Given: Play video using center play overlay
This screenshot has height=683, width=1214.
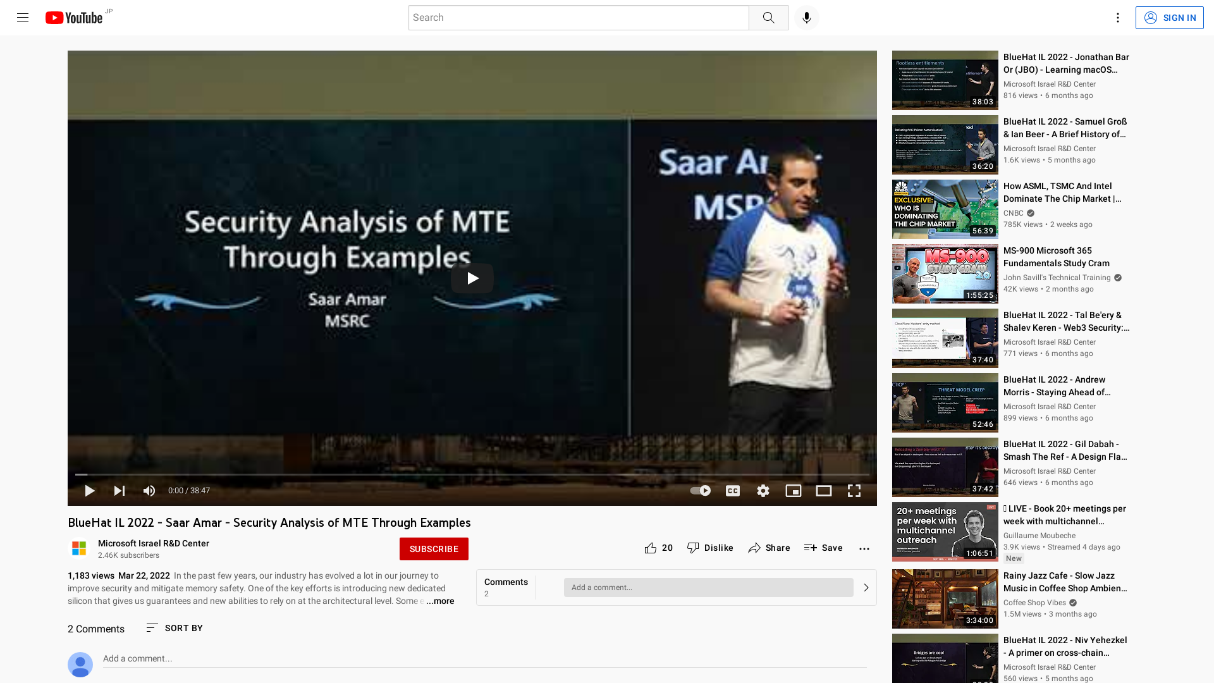Looking at the screenshot, I should coord(472,278).
